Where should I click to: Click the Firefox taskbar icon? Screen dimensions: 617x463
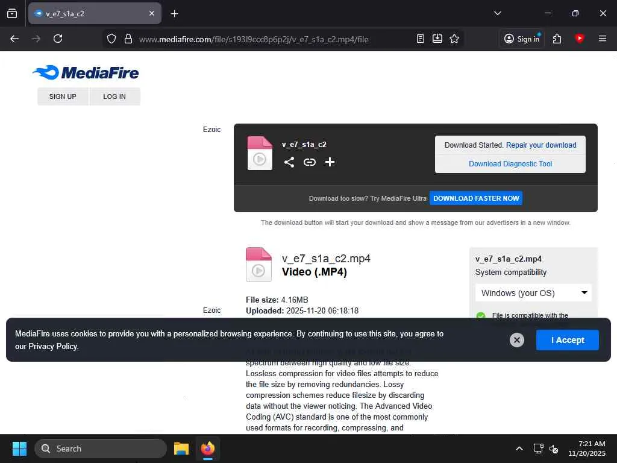[x=208, y=449]
